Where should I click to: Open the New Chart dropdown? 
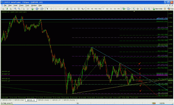[124, 9]
